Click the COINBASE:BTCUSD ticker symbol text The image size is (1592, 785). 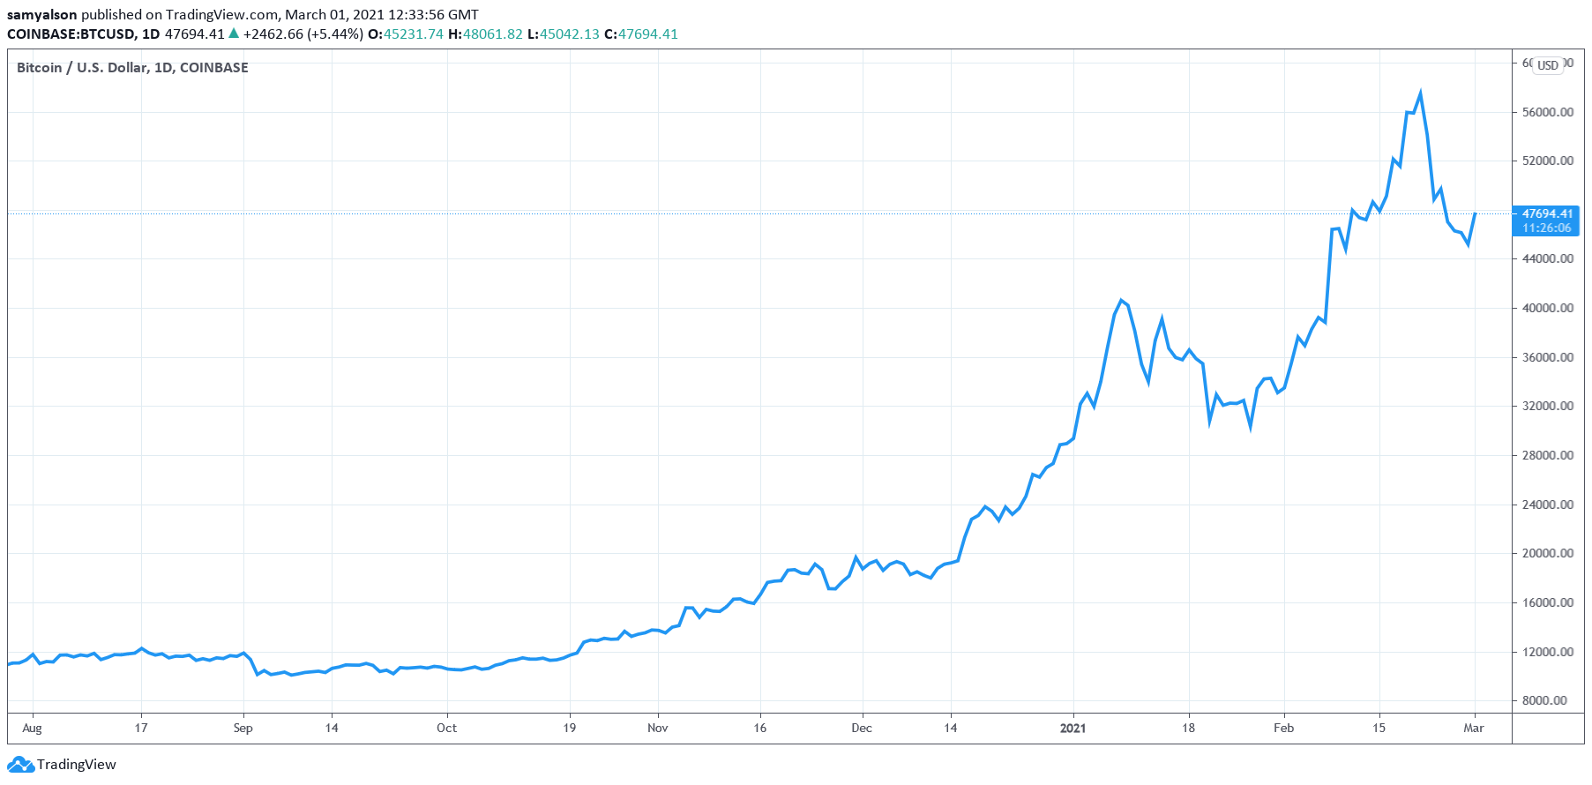[x=71, y=34]
